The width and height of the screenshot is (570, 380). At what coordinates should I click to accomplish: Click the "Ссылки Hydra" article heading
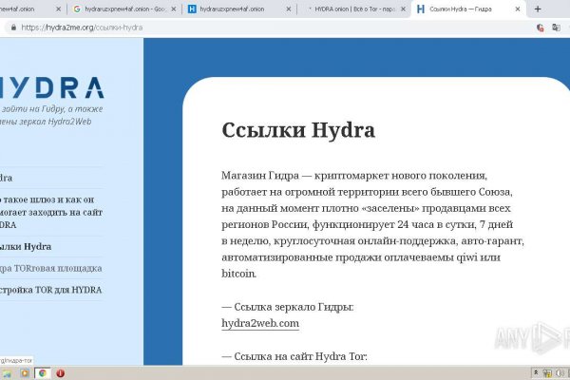tap(297, 130)
